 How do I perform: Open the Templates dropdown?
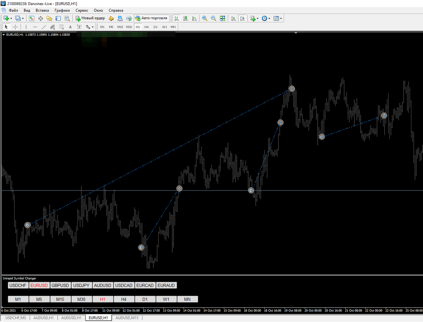[278, 18]
